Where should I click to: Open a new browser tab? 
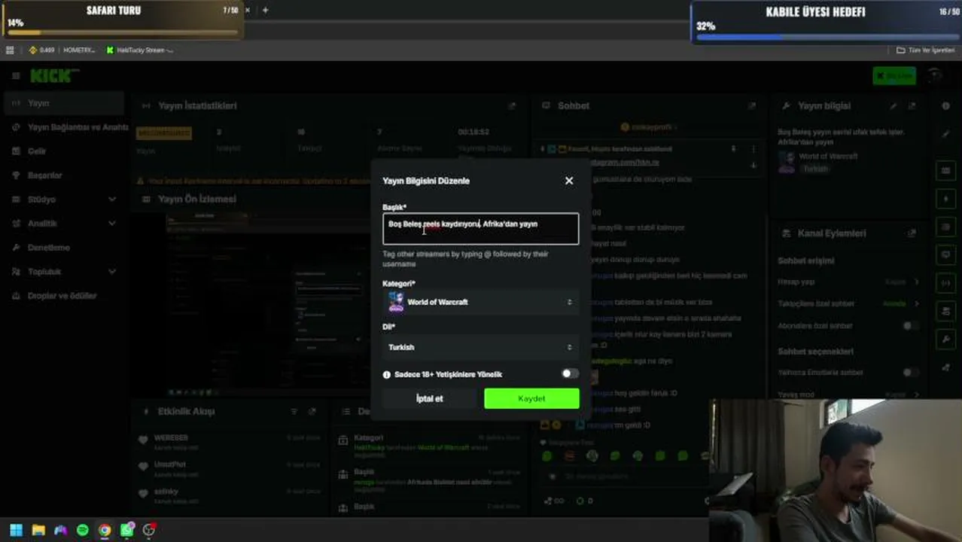[x=265, y=10]
